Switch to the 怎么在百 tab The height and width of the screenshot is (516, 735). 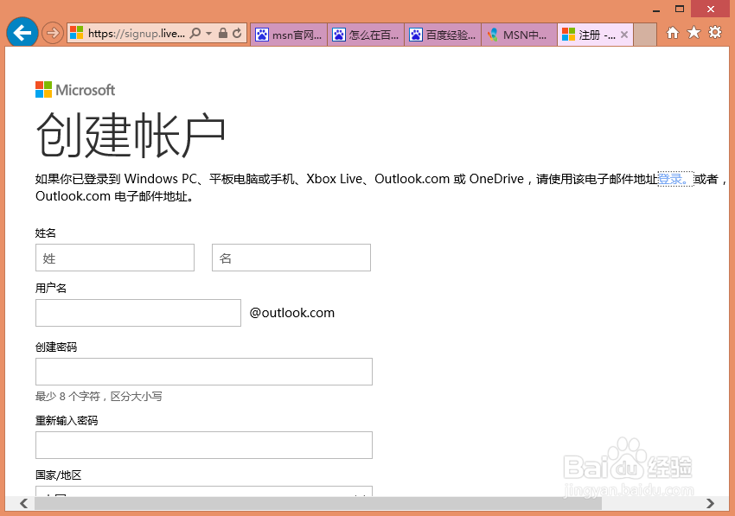[x=366, y=34]
